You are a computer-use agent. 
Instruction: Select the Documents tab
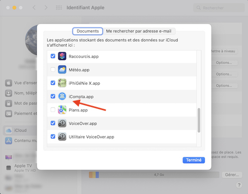88,31
